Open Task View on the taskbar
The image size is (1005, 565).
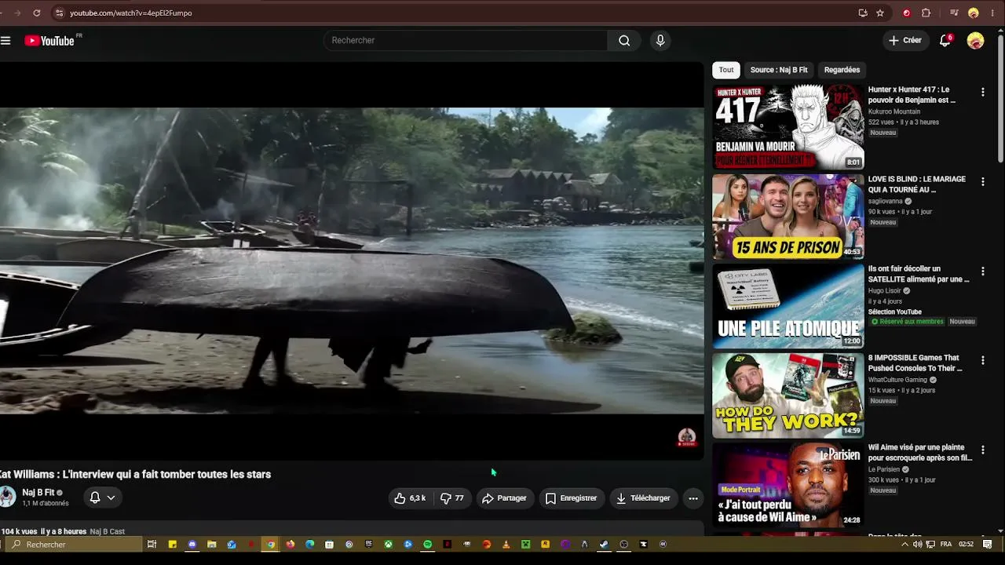click(x=152, y=544)
